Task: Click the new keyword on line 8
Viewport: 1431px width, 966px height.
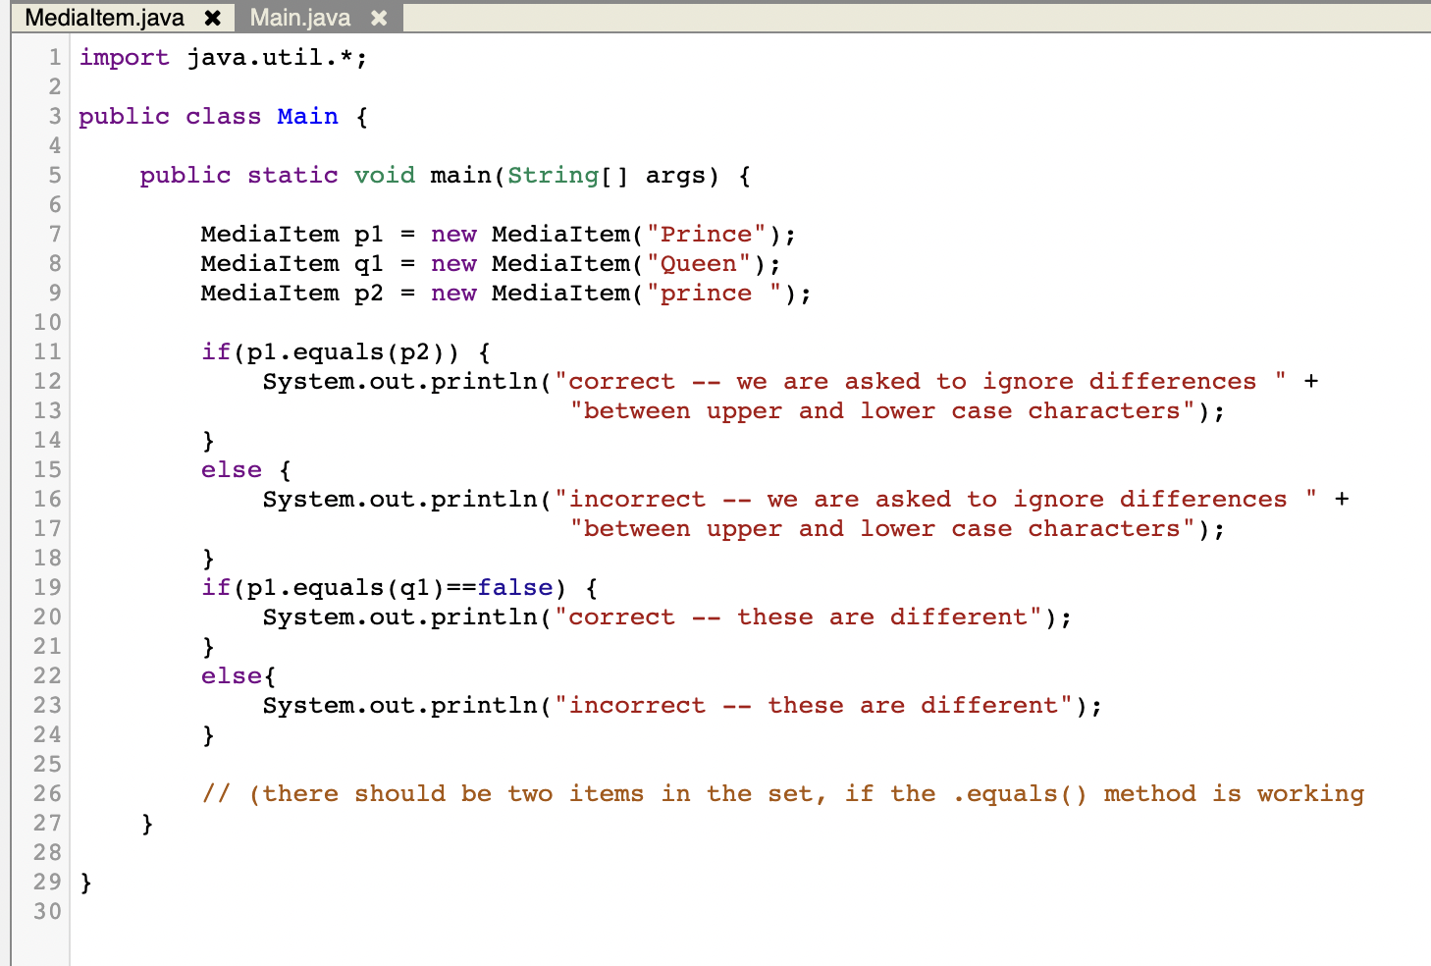Action: [x=453, y=263]
